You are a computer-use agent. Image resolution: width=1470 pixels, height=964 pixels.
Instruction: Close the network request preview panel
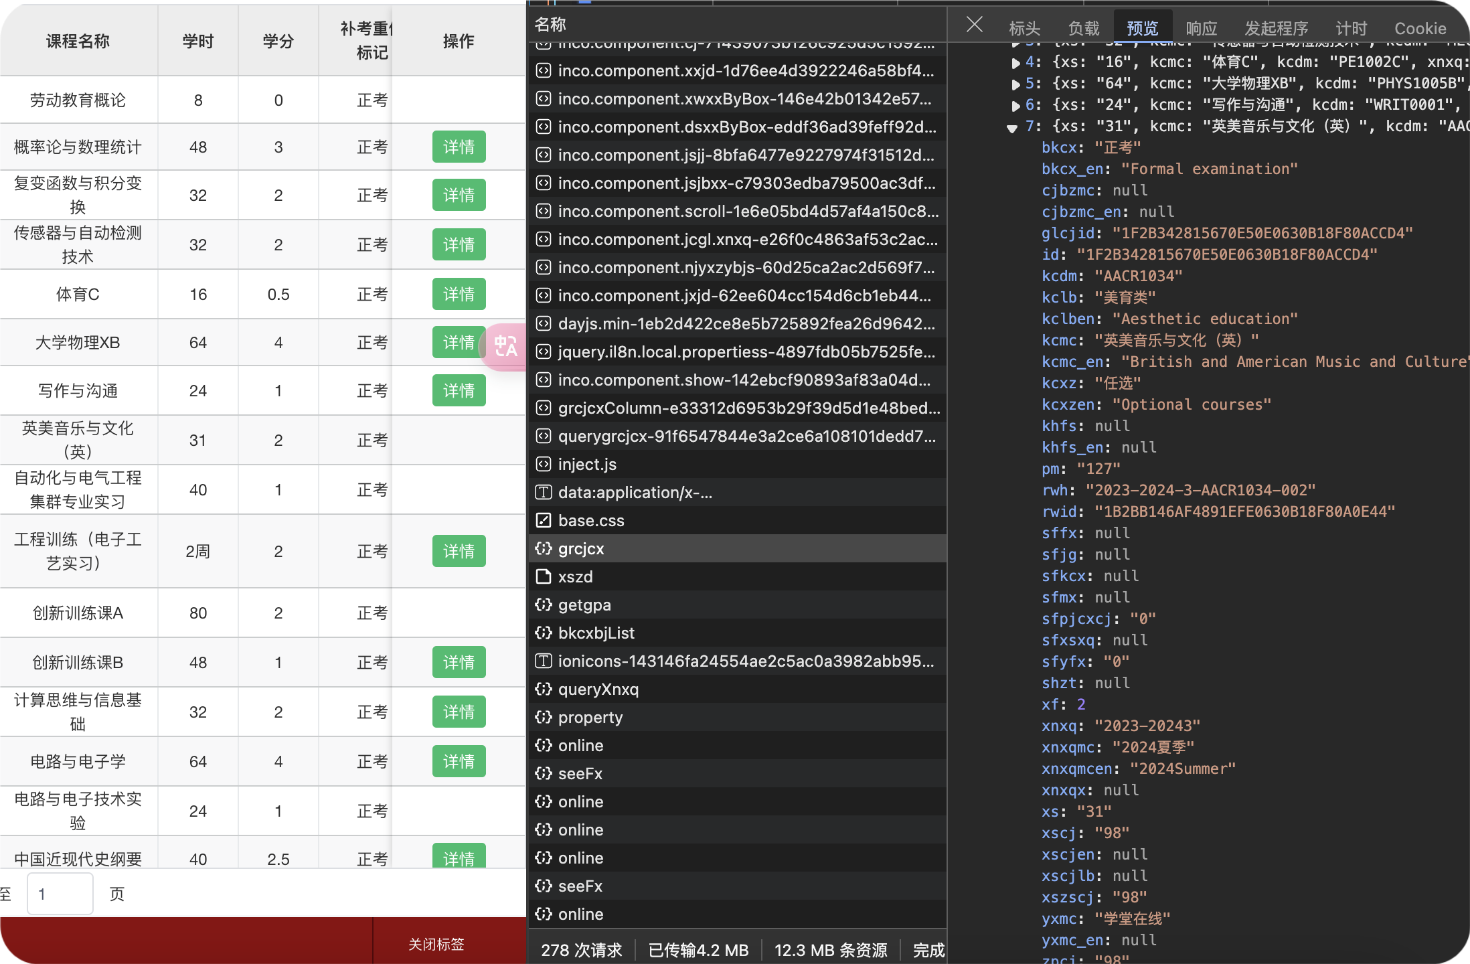tap(975, 25)
